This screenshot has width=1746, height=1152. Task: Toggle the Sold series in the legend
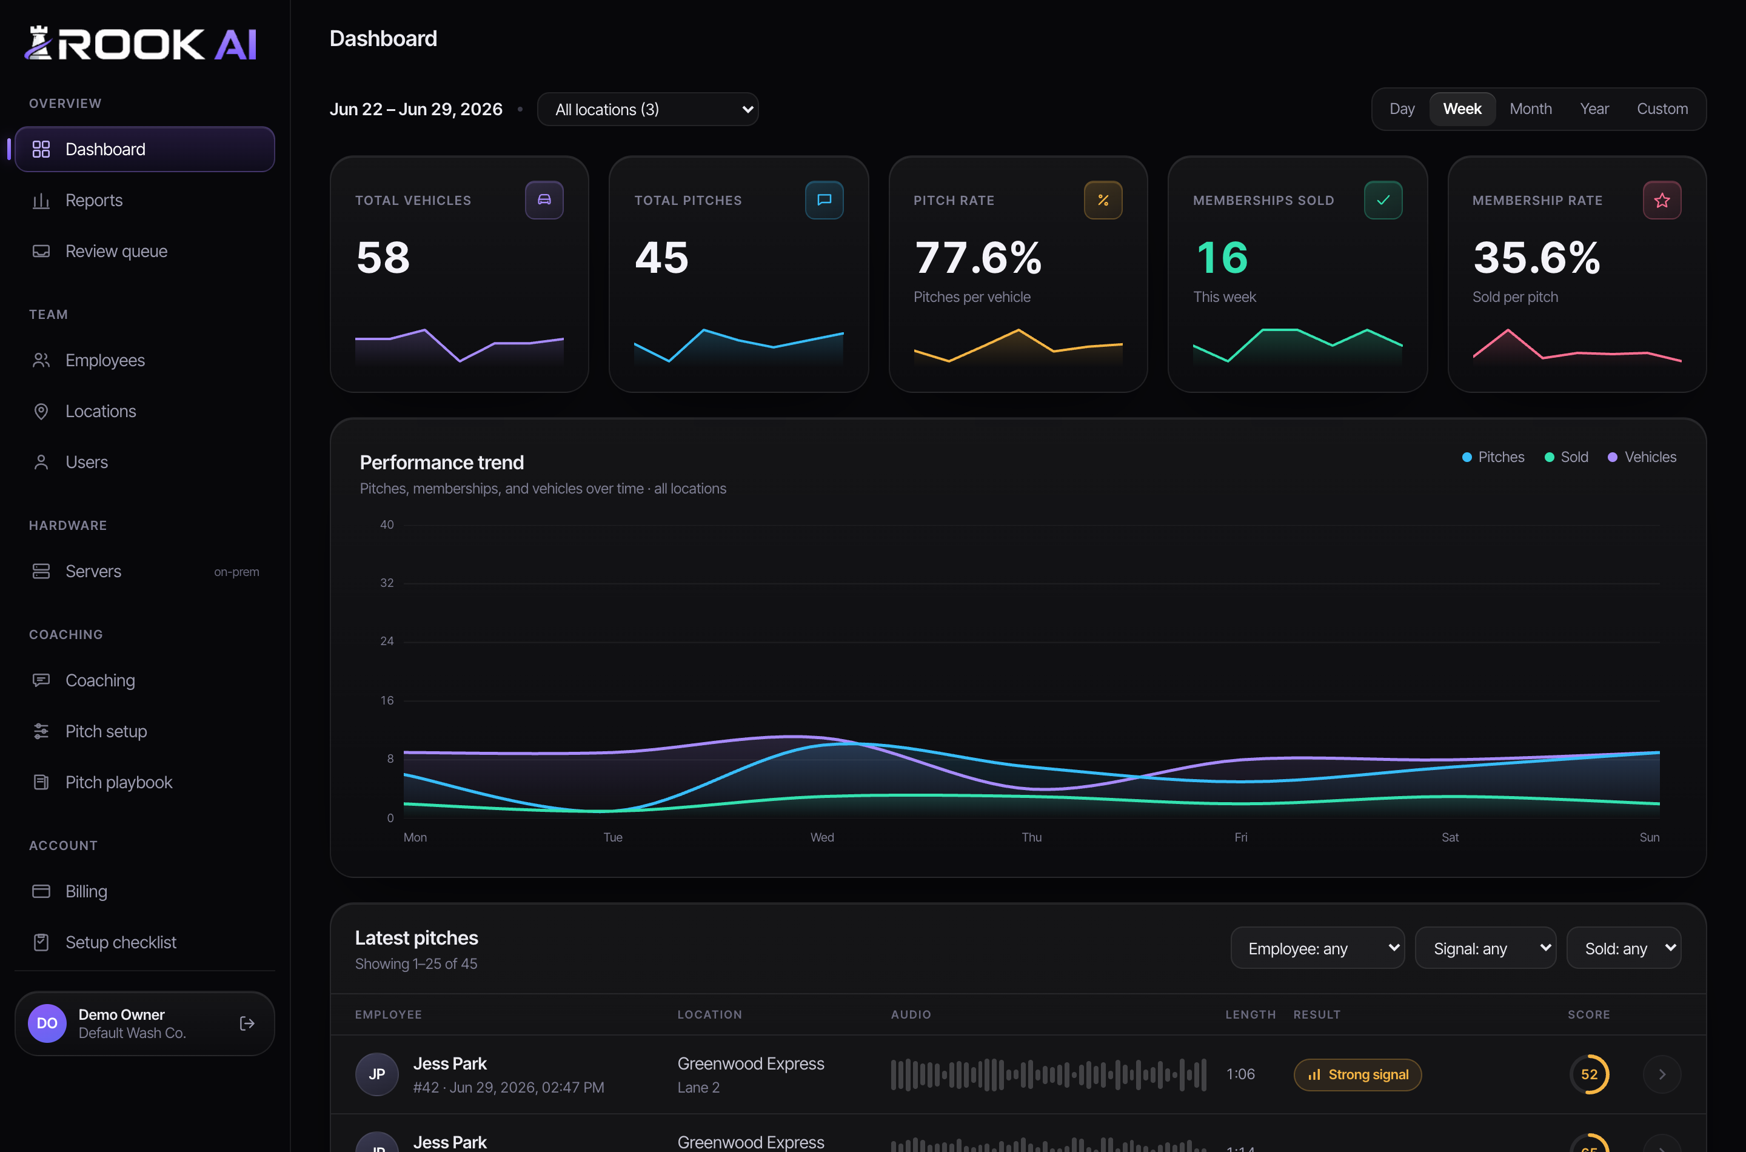point(1567,457)
